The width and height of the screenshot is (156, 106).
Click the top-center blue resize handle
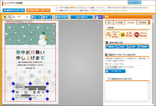(30, 84)
